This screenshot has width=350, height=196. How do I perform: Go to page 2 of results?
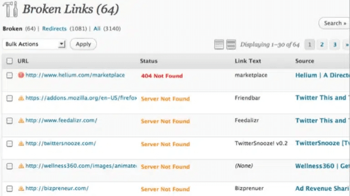click(322, 44)
